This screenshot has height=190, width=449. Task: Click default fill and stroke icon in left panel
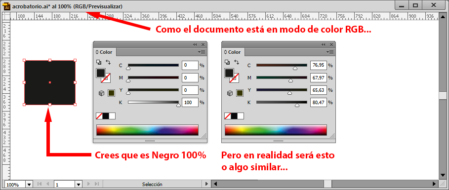coord(98,62)
